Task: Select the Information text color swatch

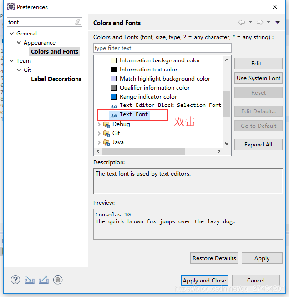Action: click(x=114, y=70)
